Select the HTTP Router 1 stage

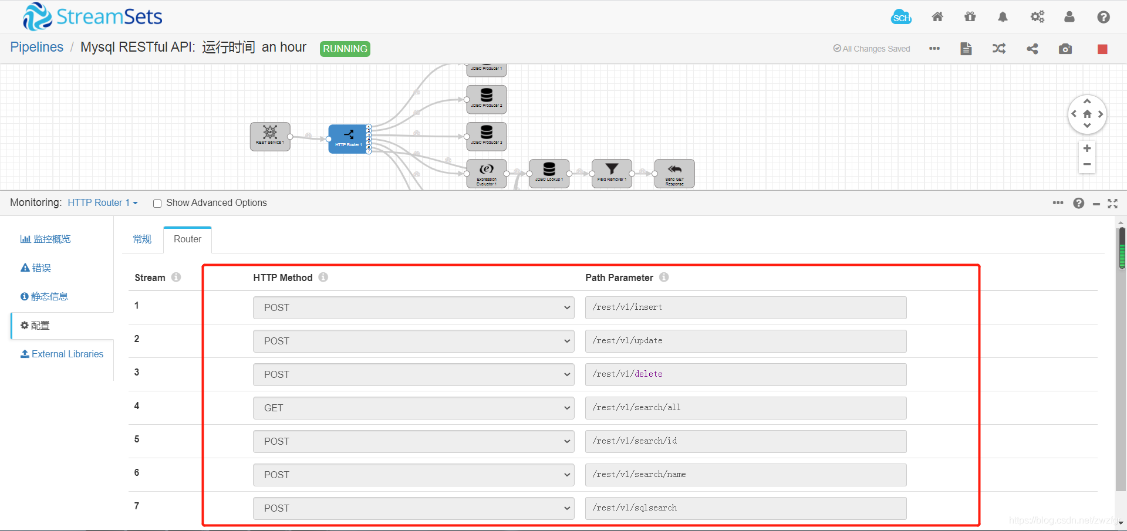(x=349, y=139)
